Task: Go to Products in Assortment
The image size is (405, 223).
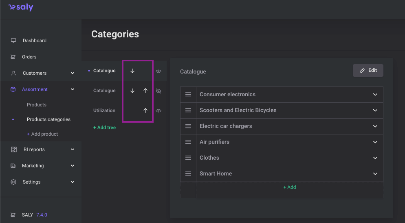Action: pyautogui.click(x=37, y=105)
